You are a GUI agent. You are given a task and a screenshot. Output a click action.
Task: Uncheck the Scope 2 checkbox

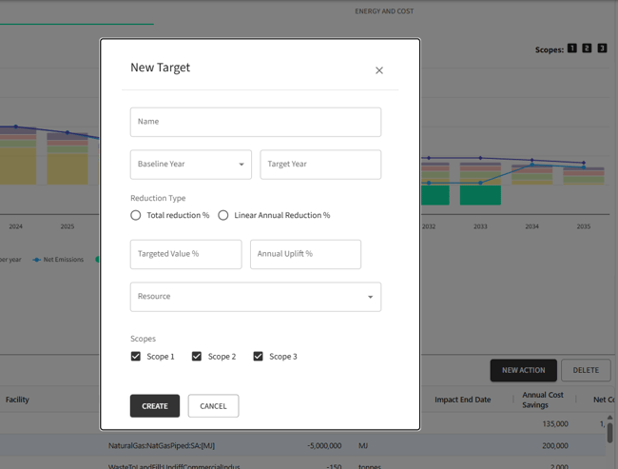(x=197, y=357)
